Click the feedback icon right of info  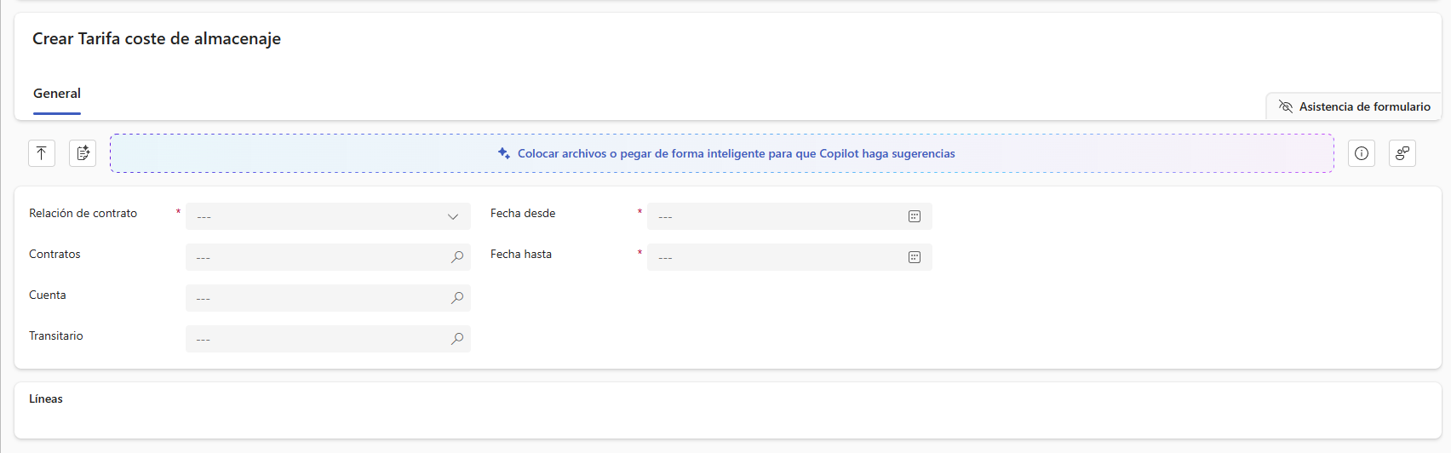tap(1402, 153)
